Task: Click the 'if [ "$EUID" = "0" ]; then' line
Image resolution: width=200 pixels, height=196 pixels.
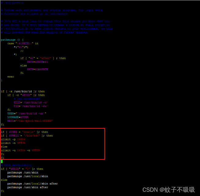Action: 22,169
